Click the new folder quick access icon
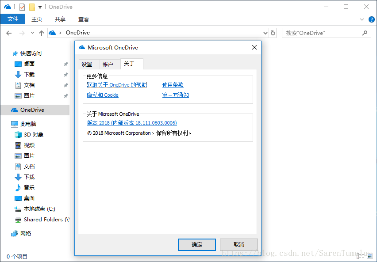Screen dimensions: 377x262 coord(32,7)
